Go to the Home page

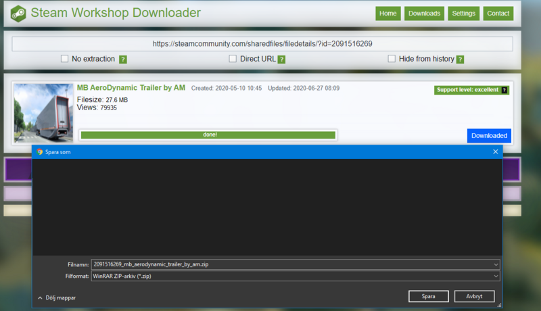(x=388, y=14)
